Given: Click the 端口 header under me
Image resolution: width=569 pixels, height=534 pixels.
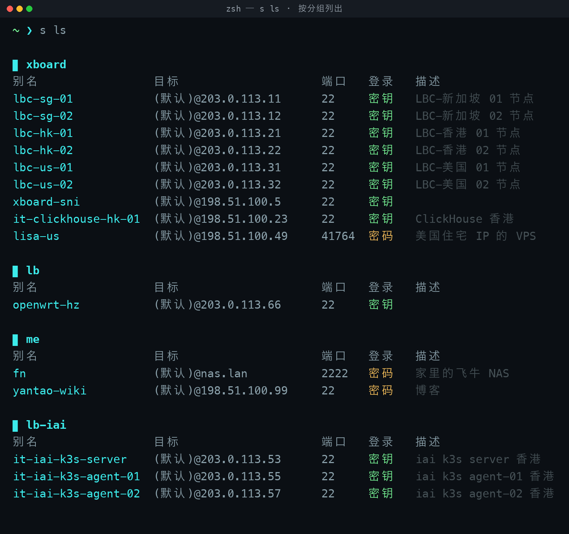Looking at the screenshot, I should click(334, 356).
